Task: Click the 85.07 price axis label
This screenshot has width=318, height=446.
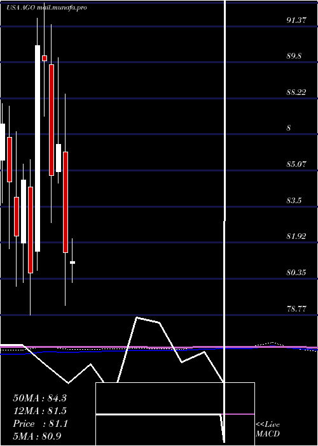Action: tap(296, 164)
